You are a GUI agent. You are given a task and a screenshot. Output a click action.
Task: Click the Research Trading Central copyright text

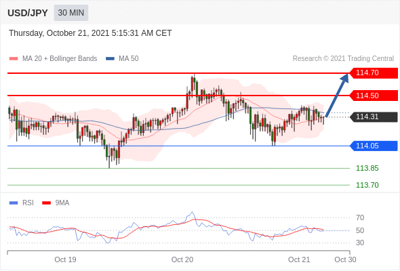point(343,59)
